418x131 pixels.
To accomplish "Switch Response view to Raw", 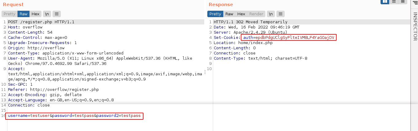I will point(229,14).
